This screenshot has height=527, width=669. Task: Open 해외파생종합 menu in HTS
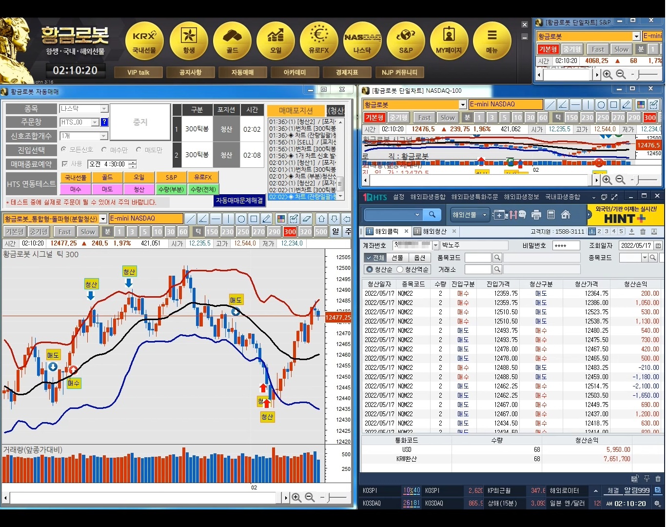point(428,197)
